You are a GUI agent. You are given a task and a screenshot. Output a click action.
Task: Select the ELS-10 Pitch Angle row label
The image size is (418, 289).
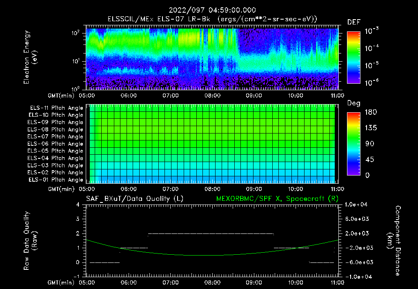click(56, 115)
